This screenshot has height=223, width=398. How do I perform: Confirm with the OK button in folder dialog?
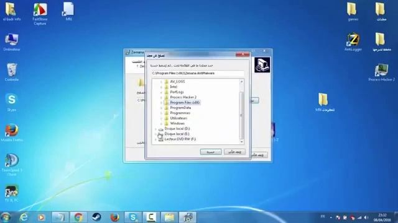[x=211, y=152]
